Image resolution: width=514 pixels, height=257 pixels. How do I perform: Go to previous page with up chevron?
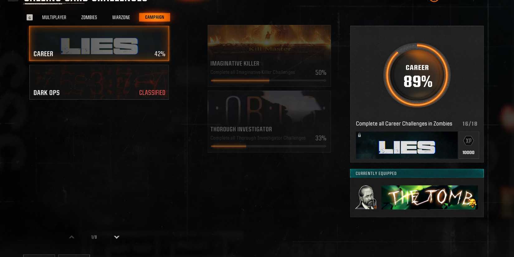72,237
